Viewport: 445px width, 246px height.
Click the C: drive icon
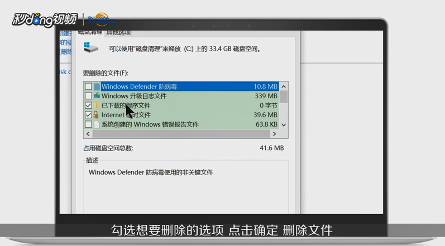click(x=91, y=47)
